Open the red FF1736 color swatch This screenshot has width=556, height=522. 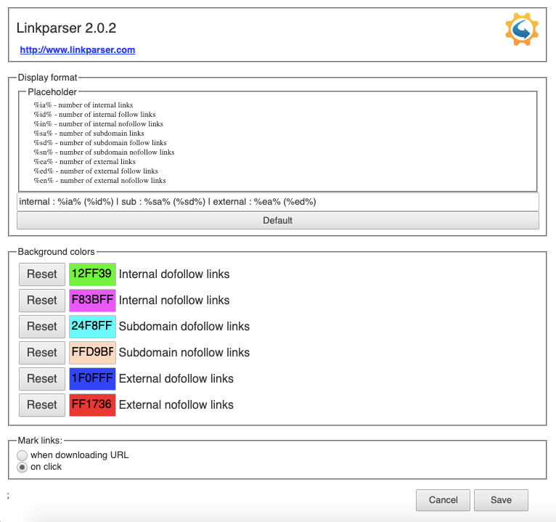click(92, 405)
